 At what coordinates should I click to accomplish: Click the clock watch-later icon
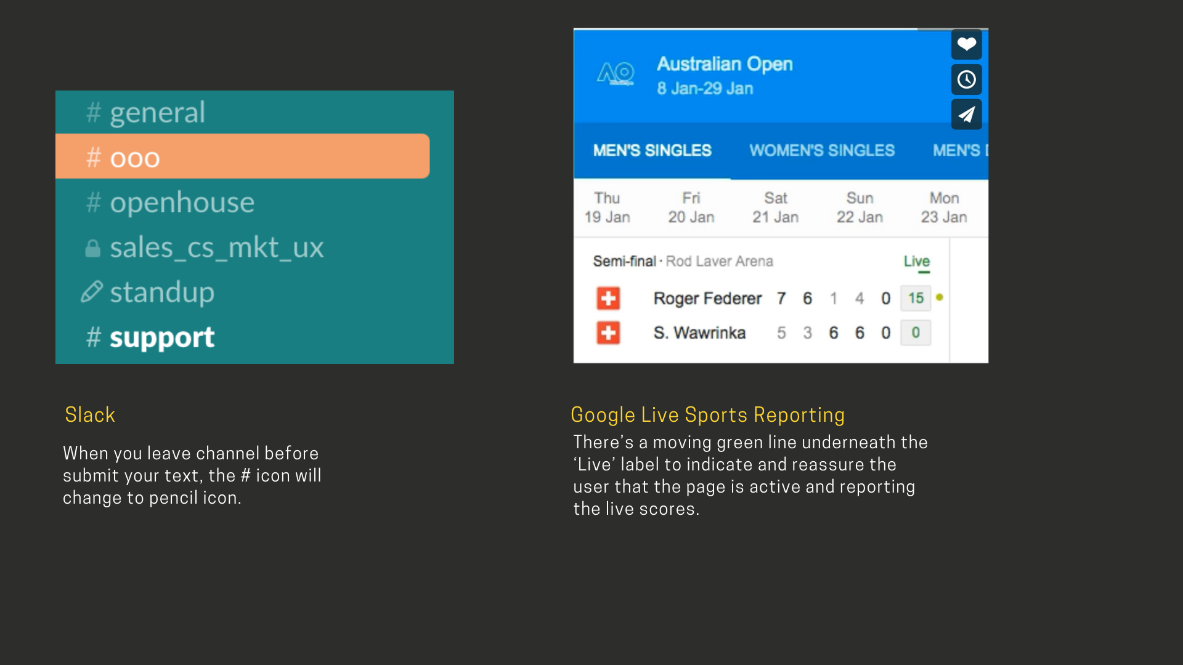point(966,79)
